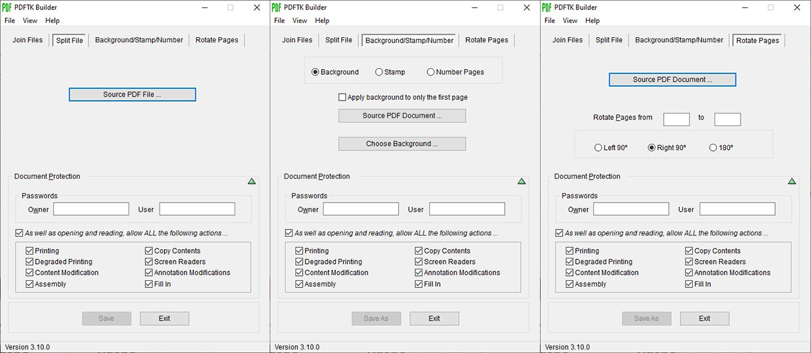Choose Right 90° rotation
Screen dimensions: 811x353
(667, 148)
